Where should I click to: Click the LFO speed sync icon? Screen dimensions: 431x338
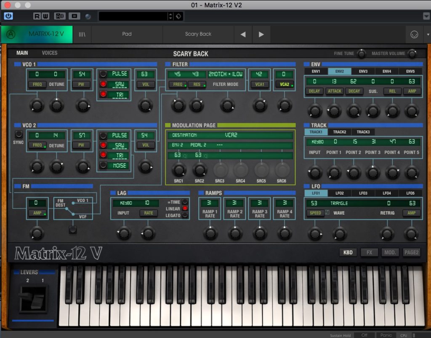tap(327, 213)
